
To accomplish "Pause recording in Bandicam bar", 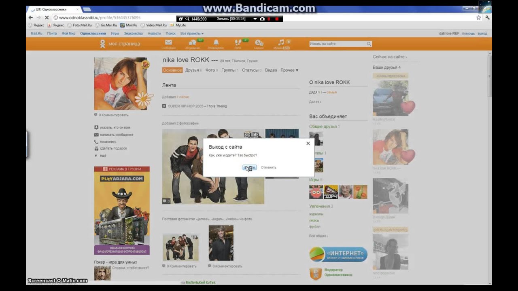I will (269, 19).
